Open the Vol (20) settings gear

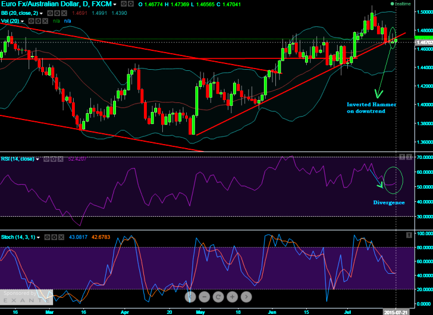38,21
